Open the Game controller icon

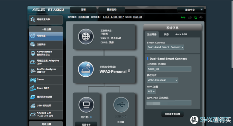point(33,80)
